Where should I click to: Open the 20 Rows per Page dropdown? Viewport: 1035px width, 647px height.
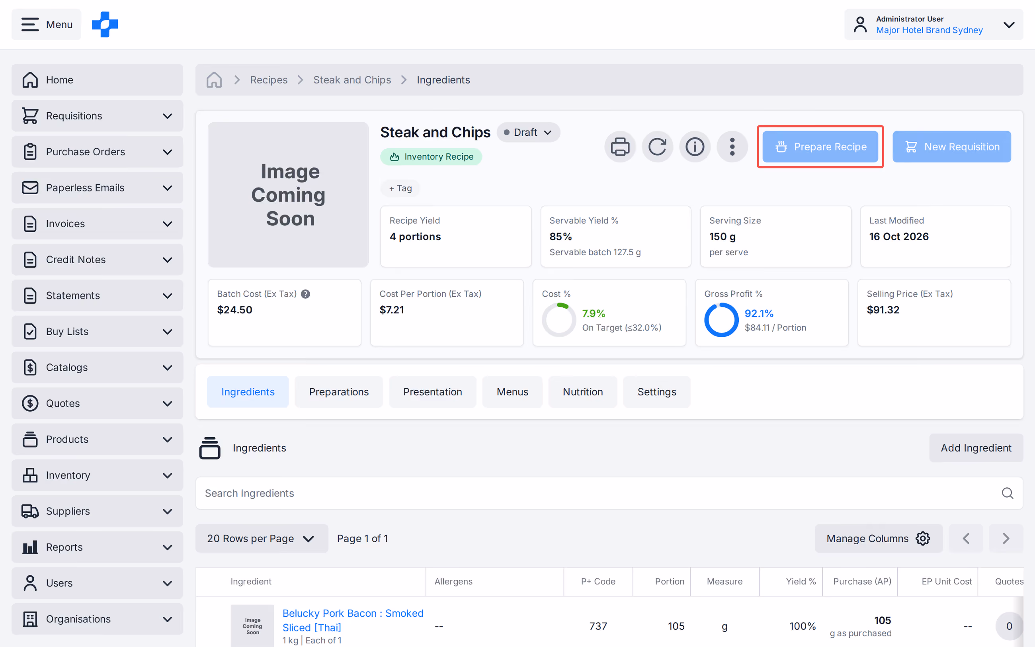pos(262,538)
